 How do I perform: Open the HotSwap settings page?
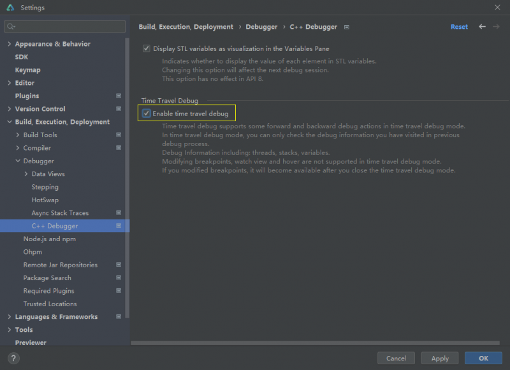pos(45,200)
